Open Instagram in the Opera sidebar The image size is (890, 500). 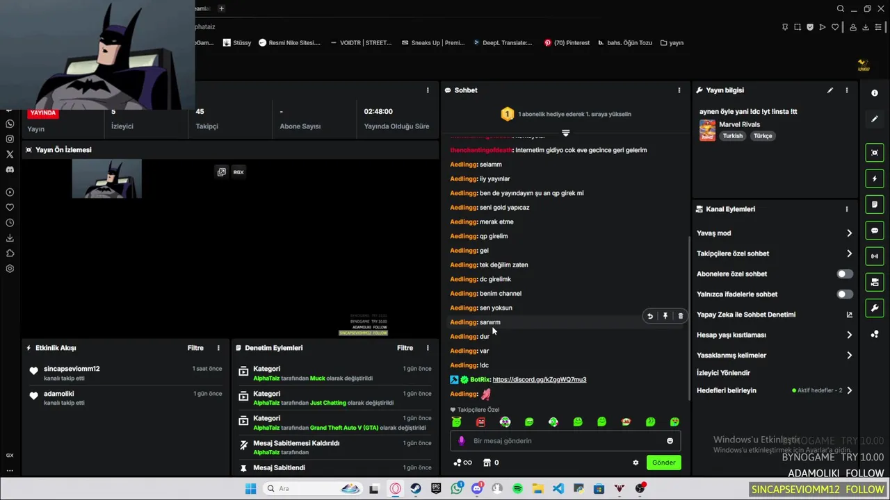pos(10,139)
